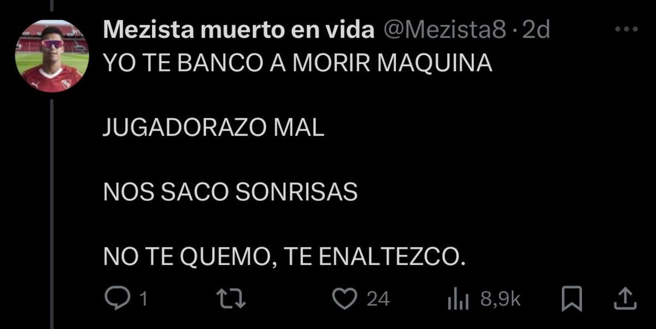Tap the like count number 24
The height and width of the screenshot is (329, 656).
click(378, 299)
